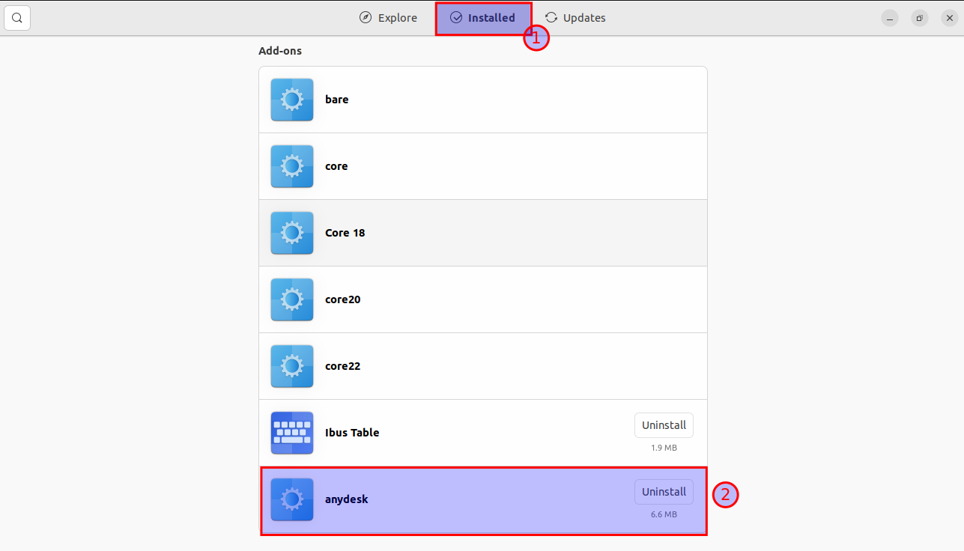
Task: Click the Add-ons section heading
Action: point(280,51)
